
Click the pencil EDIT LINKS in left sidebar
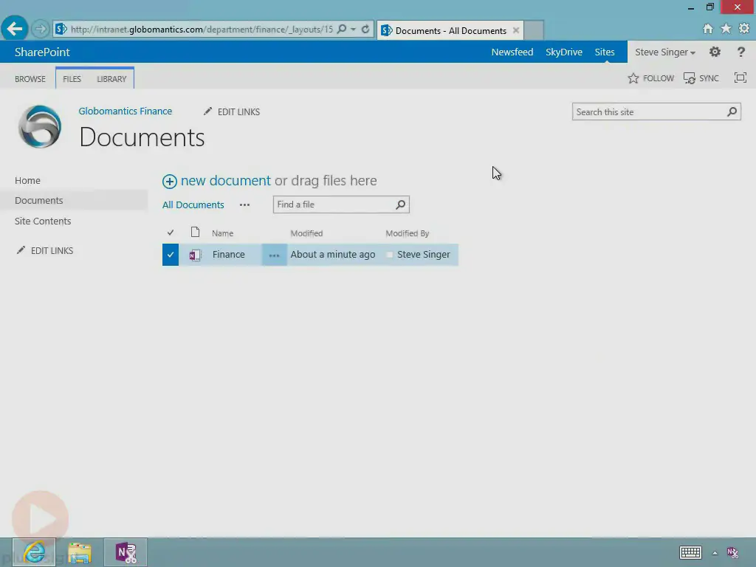point(45,251)
